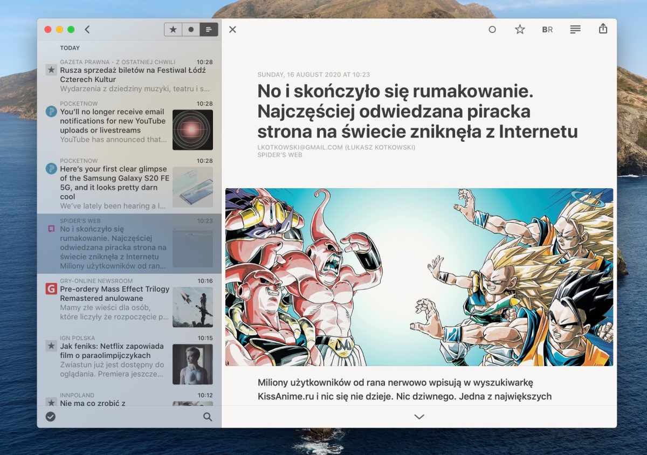Go back with the left chevron

tap(87, 30)
